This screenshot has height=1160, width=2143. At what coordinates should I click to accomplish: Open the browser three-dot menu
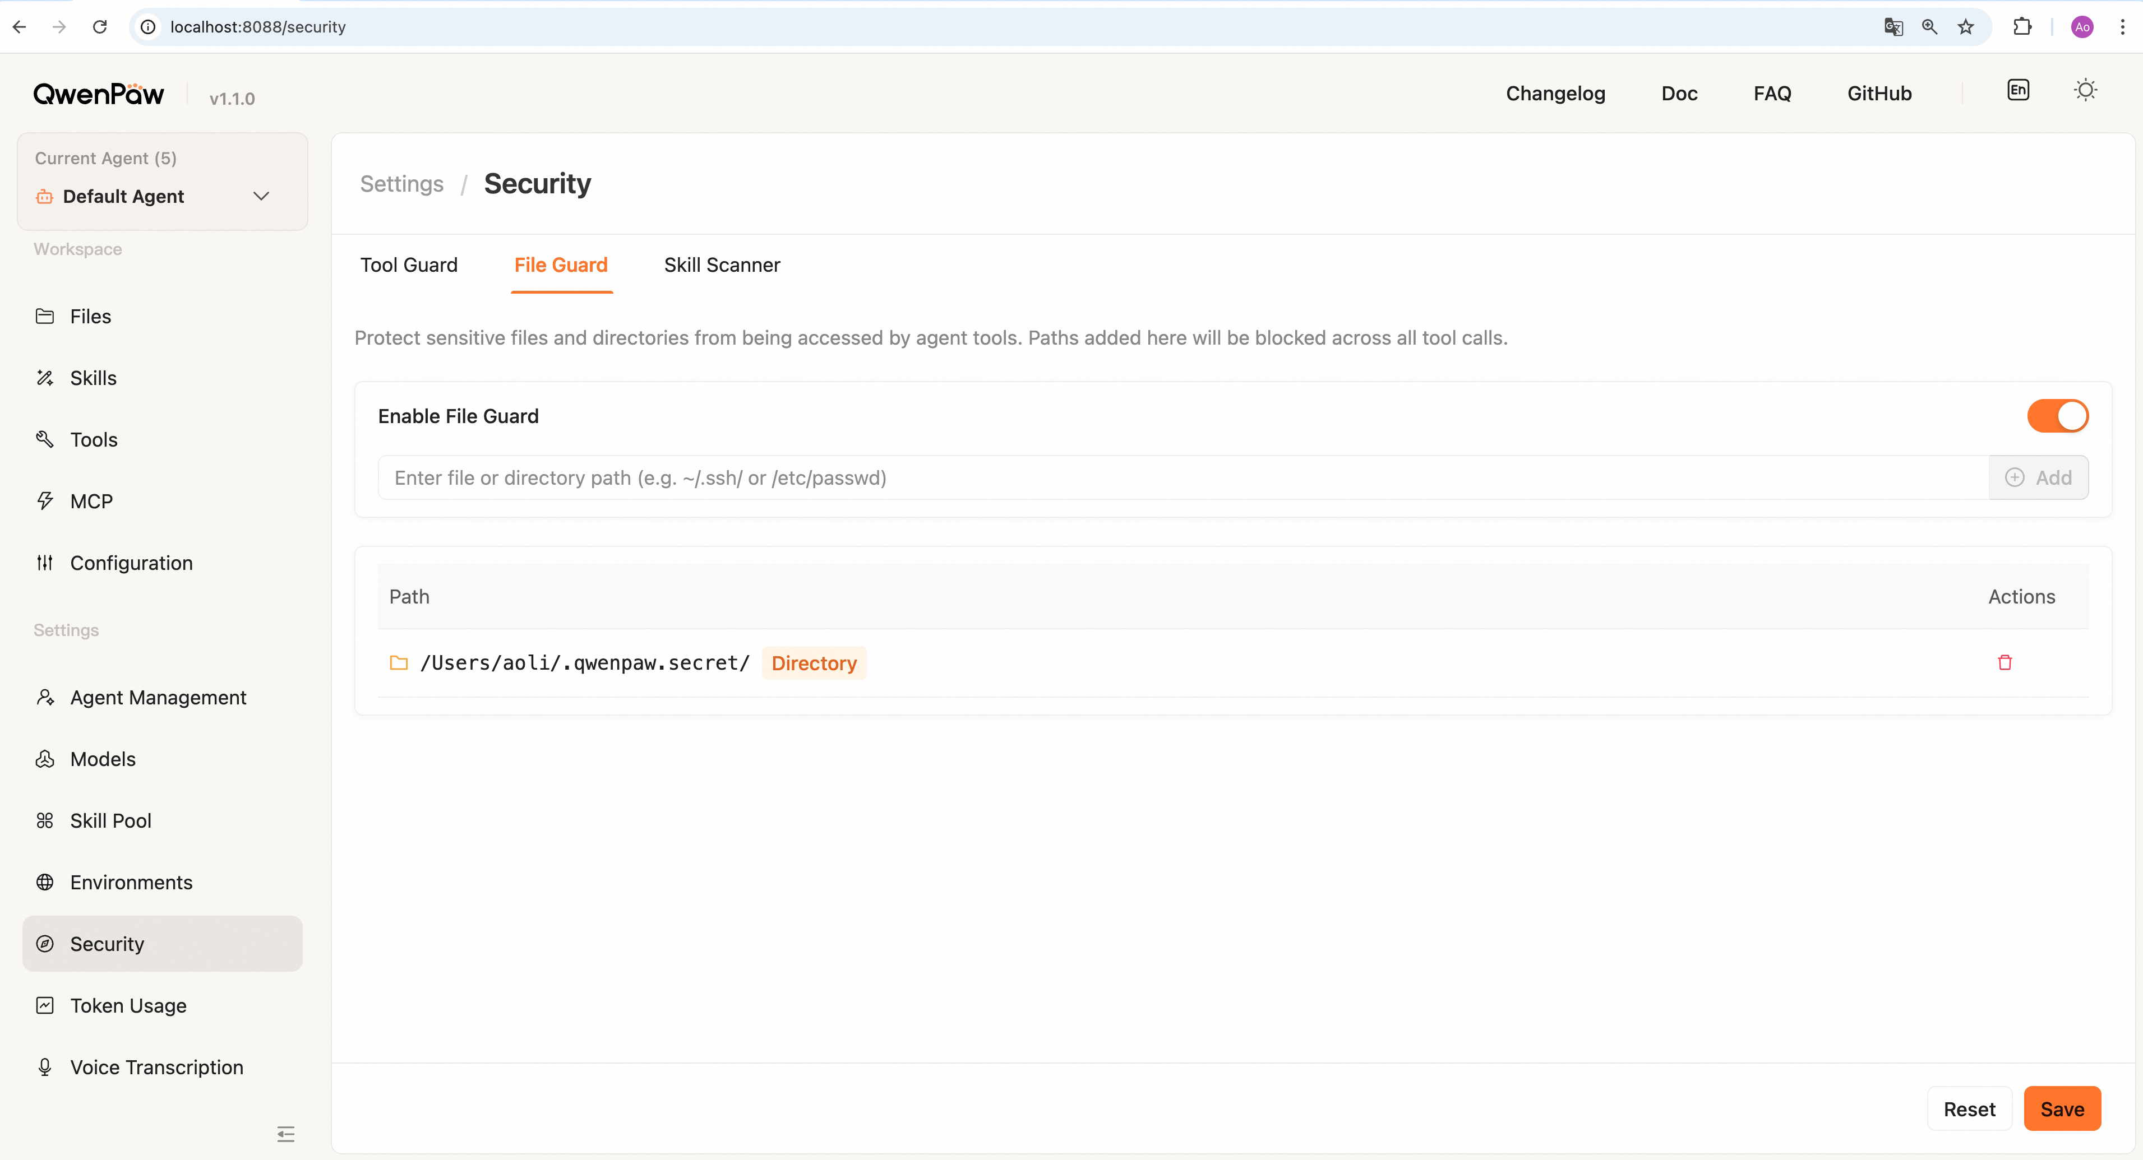point(2121,26)
